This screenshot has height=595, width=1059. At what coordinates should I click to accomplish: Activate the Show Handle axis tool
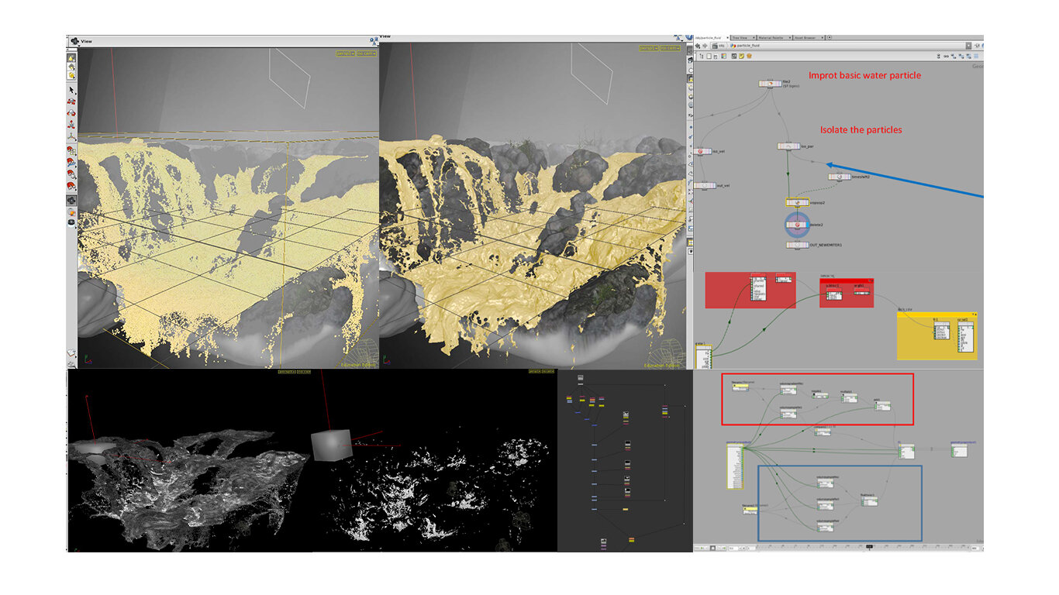click(71, 136)
